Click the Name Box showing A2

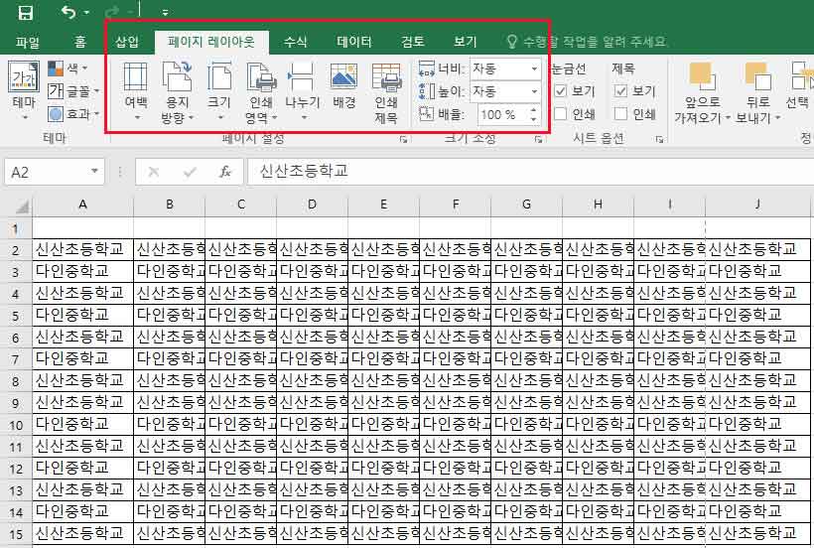point(47,172)
